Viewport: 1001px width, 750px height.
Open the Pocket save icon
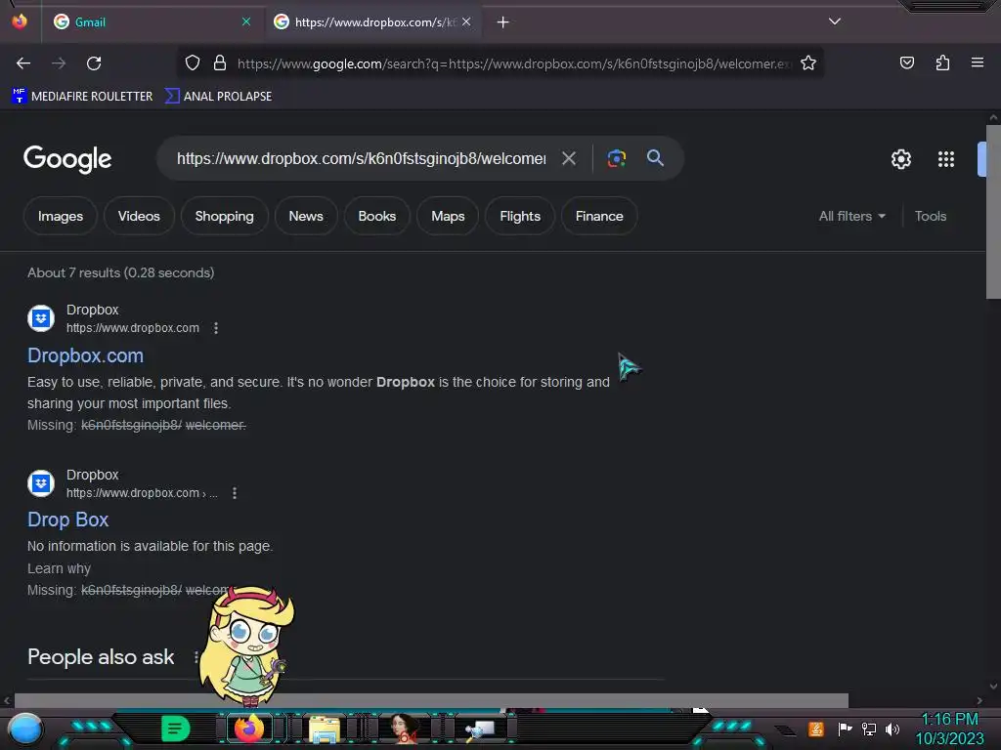click(906, 62)
